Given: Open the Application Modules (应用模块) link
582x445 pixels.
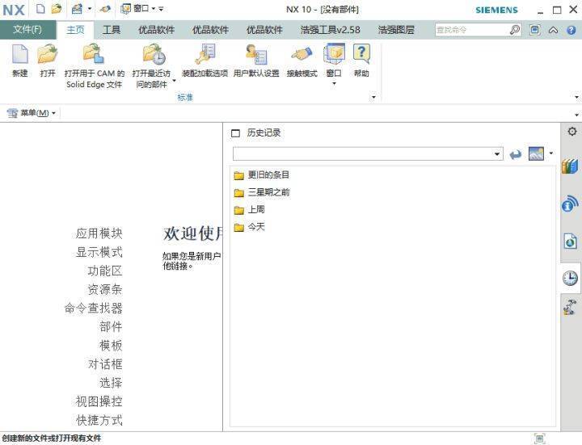Looking at the screenshot, I should tap(99, 233).
